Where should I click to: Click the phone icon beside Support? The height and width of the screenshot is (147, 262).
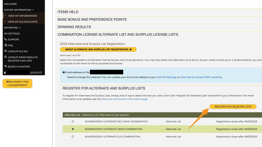[5, 39]
